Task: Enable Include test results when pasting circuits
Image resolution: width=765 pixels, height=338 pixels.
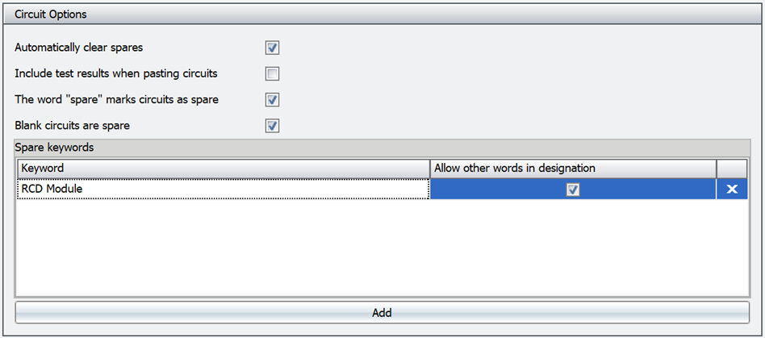Action: pos(273,73)
